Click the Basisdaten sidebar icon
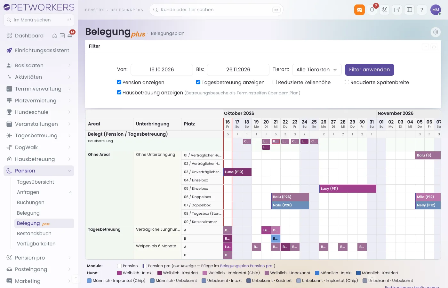448x288 pixels. (9, 65)
